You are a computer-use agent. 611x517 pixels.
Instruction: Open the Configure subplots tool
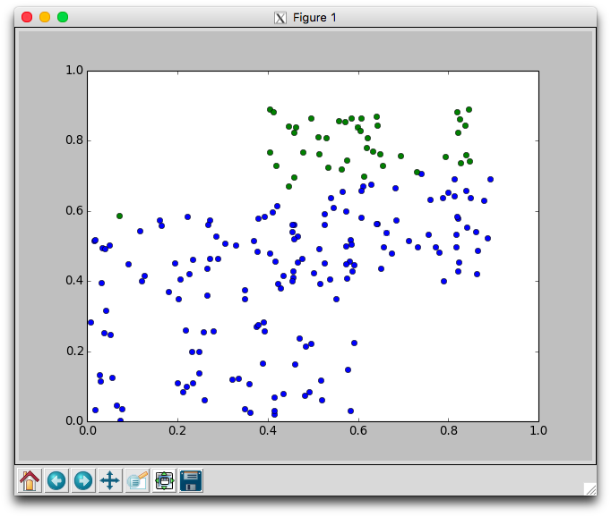click(164, 480)
